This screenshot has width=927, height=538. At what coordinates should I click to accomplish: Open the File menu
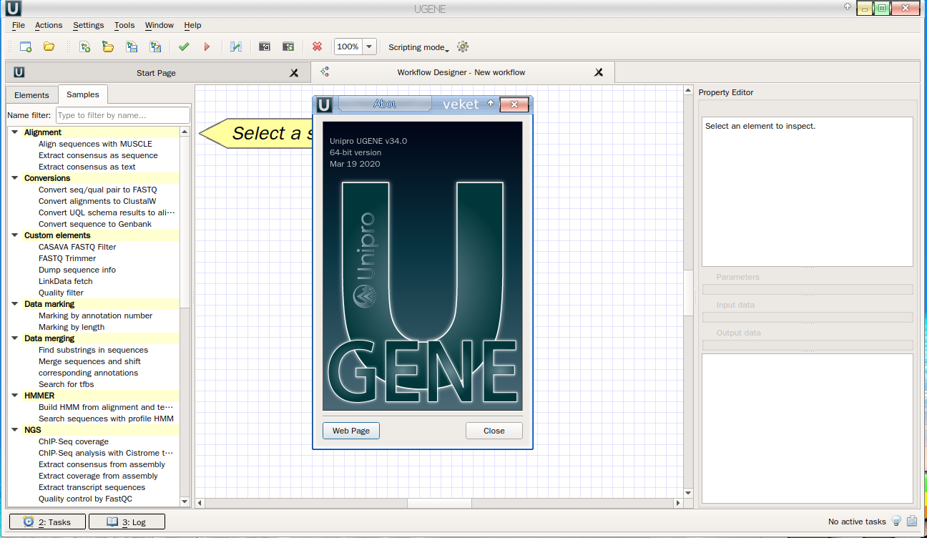[x=19, y=25]
